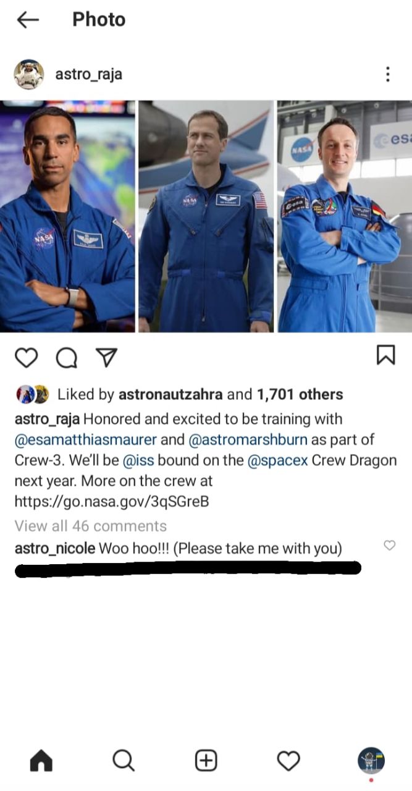Open the three-dot post options menu
This screenshot has height=791, width=412.
[387, 74]
